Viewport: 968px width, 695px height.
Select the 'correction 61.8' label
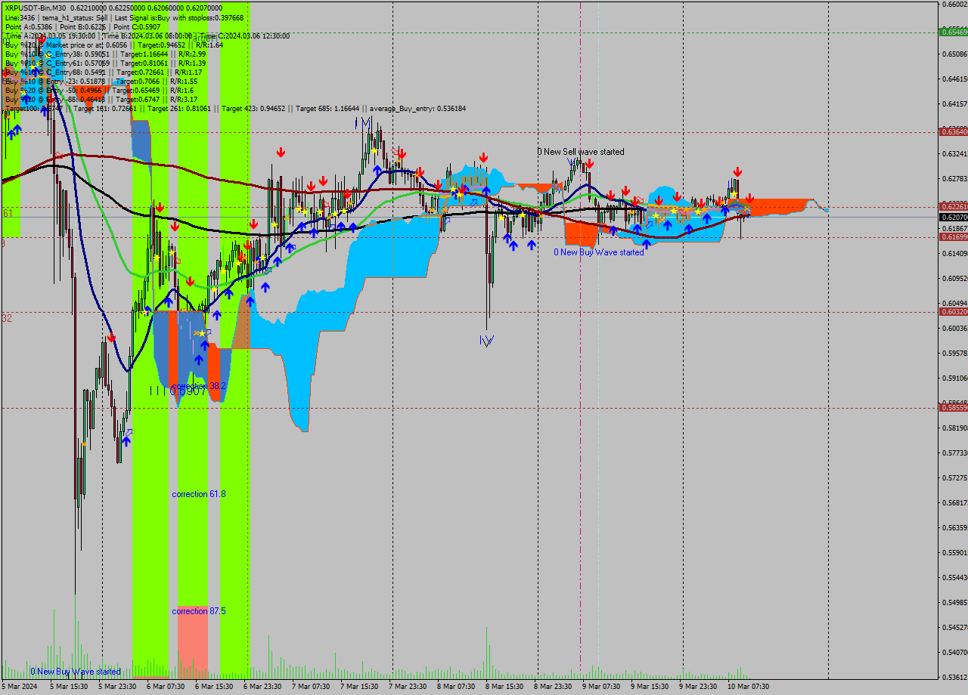(x=199, y=494)
